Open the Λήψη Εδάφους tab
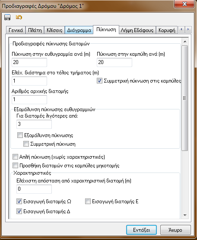This screenshot has height=240, width=197. [x=137, y=30]
